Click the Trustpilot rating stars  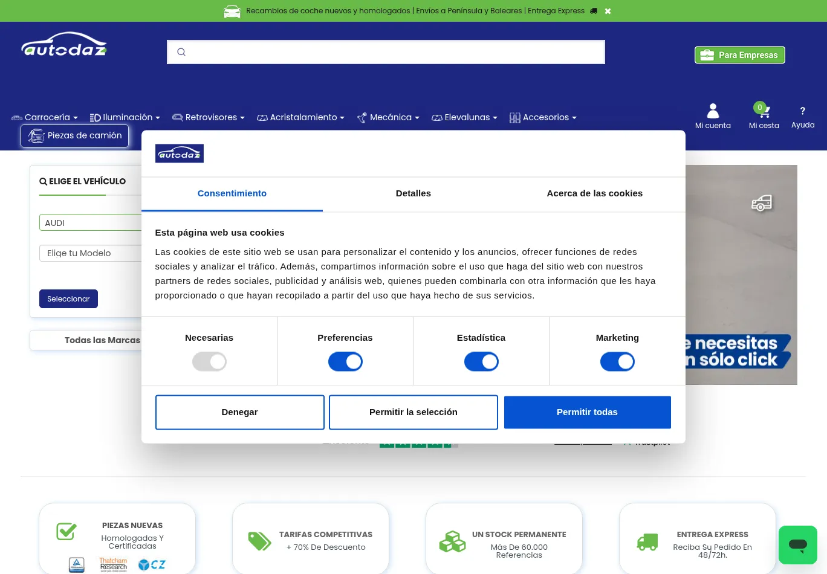pos(418,442)
